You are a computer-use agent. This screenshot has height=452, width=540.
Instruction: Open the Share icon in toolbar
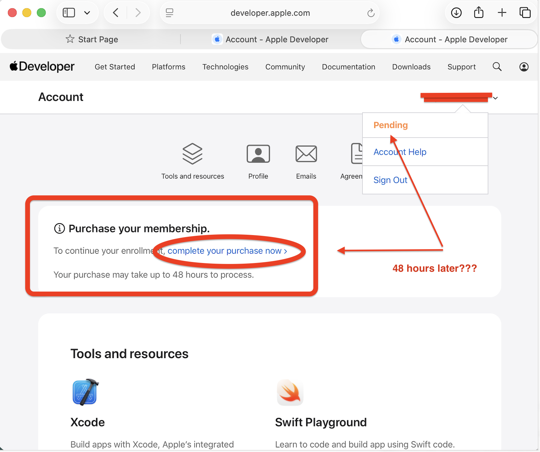click(x=479, y=13)
